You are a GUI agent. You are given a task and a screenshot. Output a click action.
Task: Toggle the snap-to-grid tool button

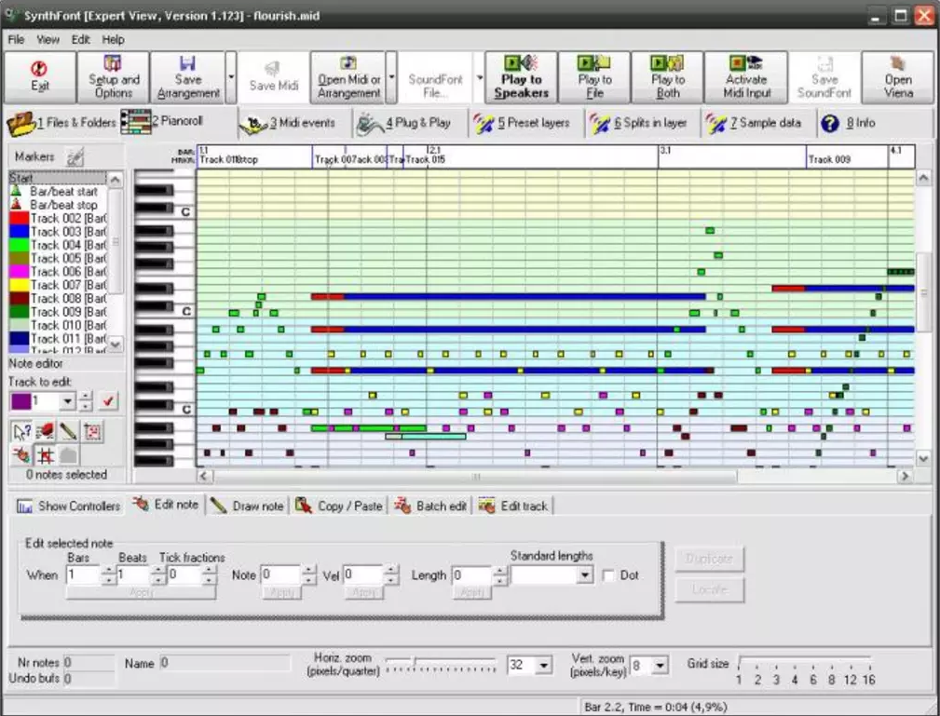(x=45, y=455)
